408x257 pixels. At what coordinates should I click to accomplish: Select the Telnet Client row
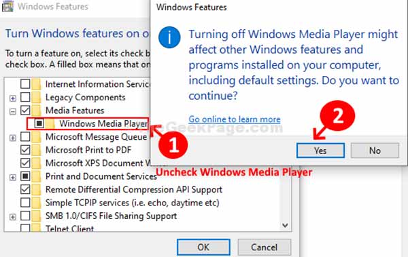70,229
